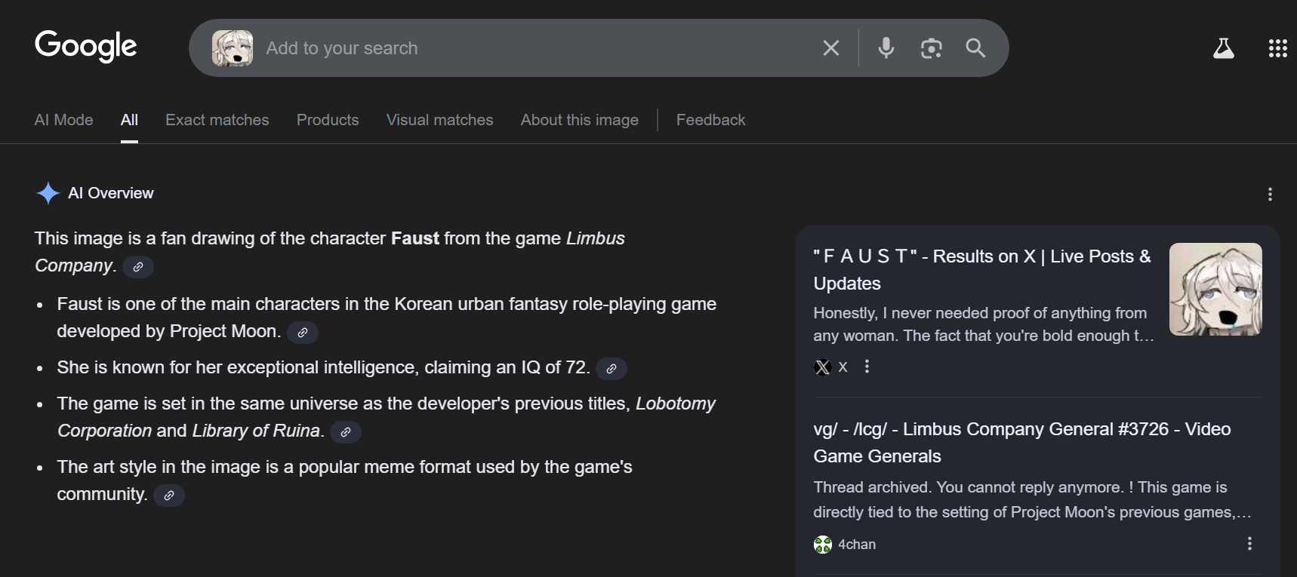Open source link after 'Limbus Company.'
Viewport: 1297px width, 577px height.
click(138, 267)
